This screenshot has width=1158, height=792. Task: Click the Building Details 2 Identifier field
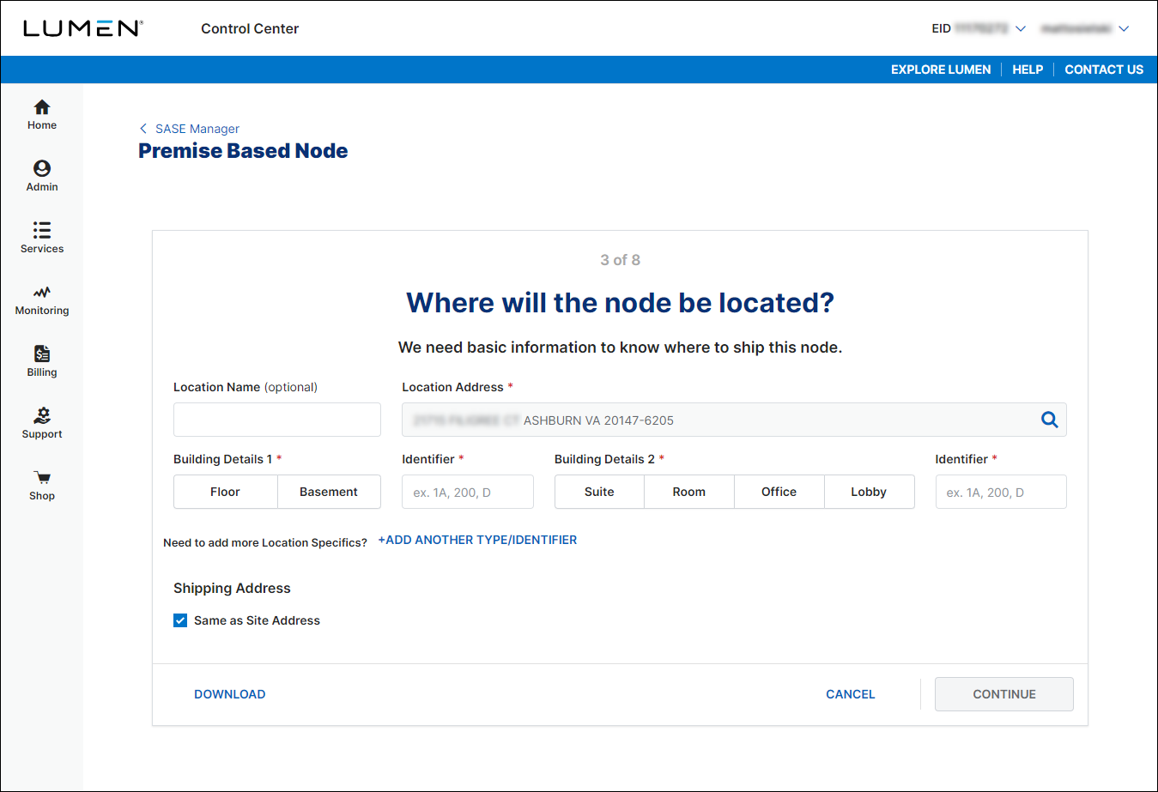[x=1001, y=492]
